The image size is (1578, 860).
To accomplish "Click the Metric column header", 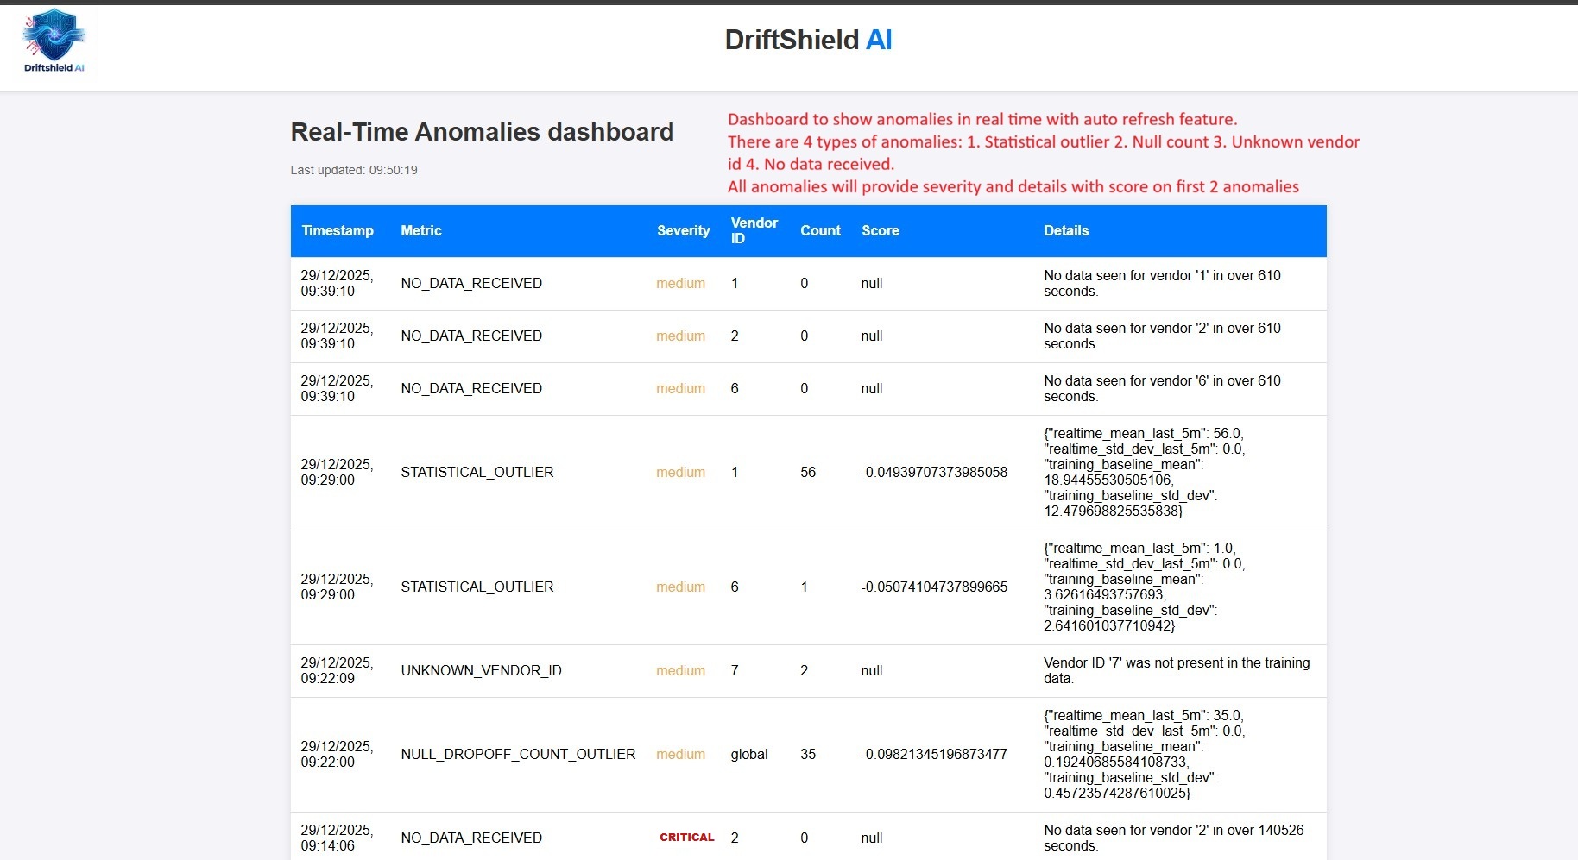I will tap(420, 230).
